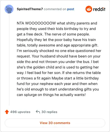Open the Reddit Snoo logo icon
110x132 pixels.
click(x=89, y=9)
